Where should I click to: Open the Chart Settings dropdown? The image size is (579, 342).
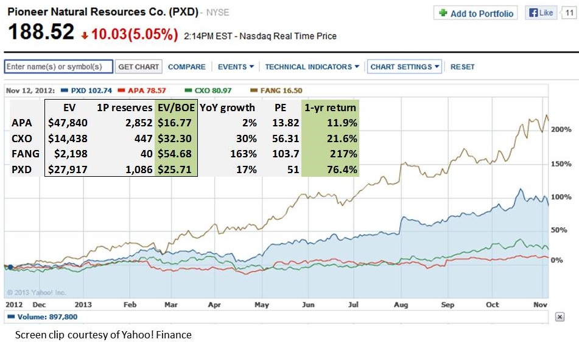[x=405, y=67]
